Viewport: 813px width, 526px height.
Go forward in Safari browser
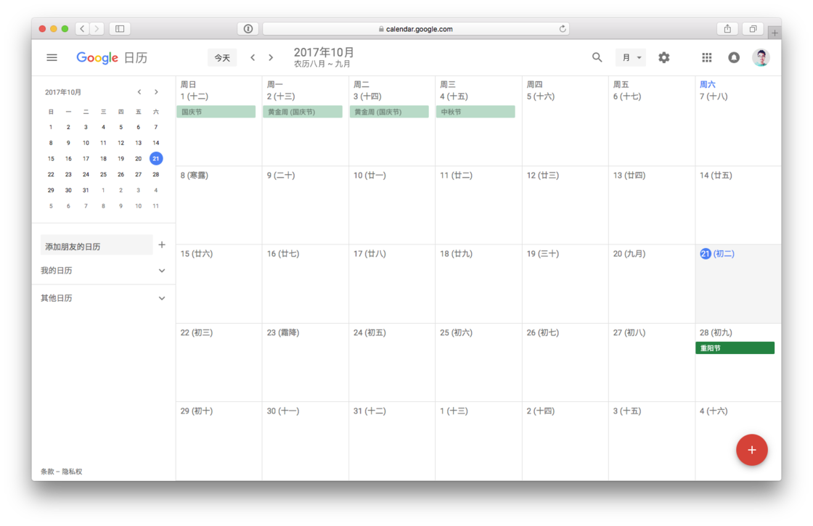(x=97, y=28)
